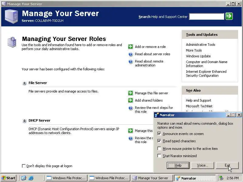Click the Add or remove a role link
The height and width of the screenshot is (182, 243).
[x=150, y=47]
